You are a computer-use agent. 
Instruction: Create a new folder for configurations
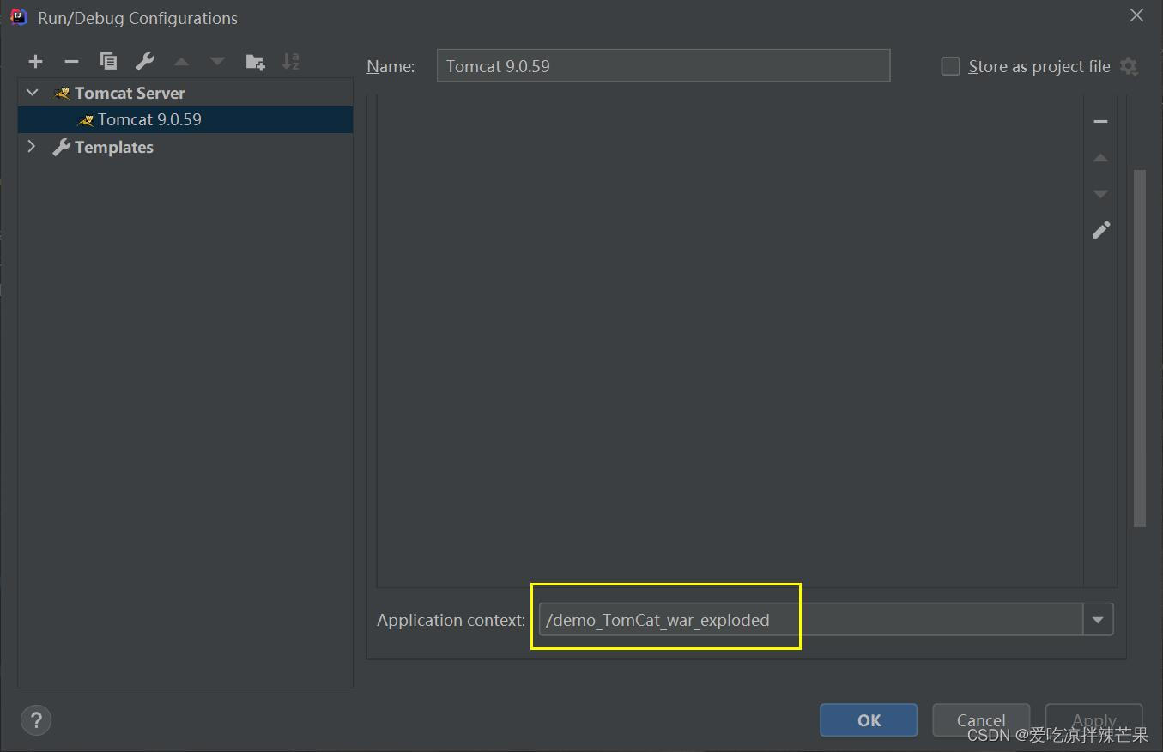point(255,61)
